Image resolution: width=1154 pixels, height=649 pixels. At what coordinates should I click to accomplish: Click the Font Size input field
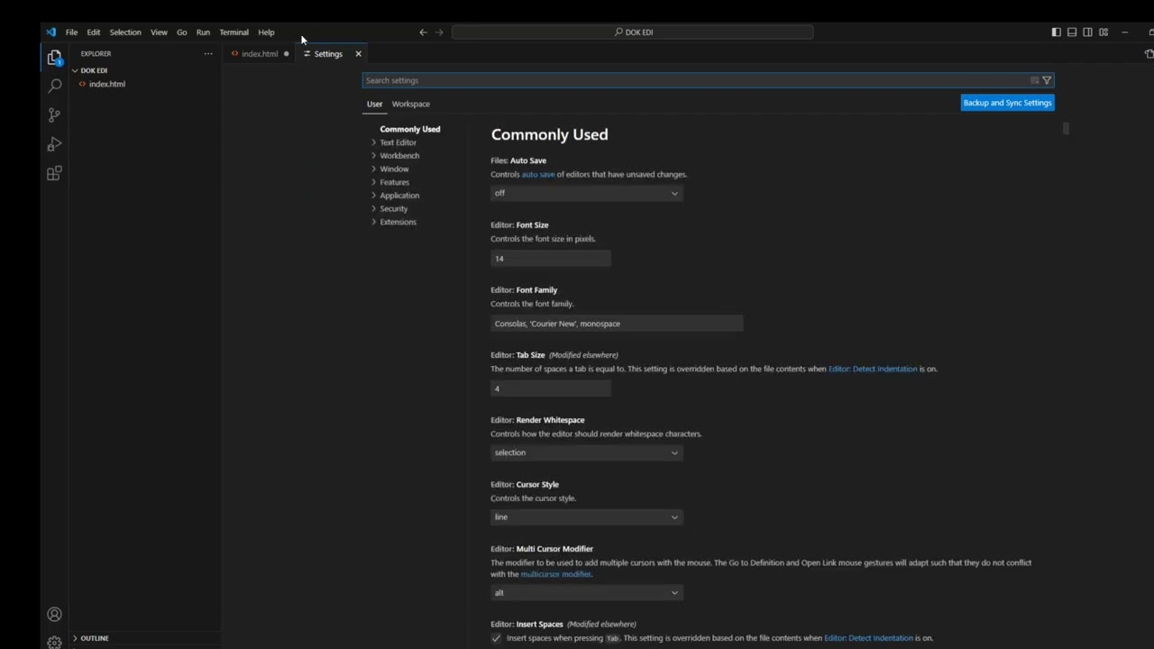tap(551, 259)
